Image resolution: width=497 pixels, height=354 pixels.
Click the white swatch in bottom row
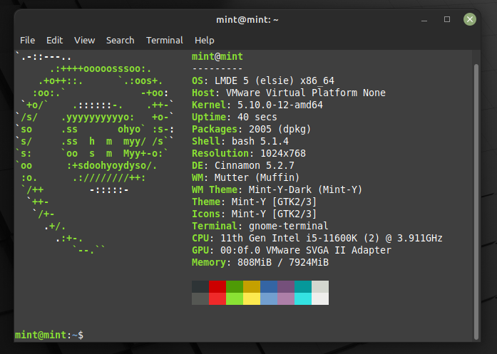[320, 298]
